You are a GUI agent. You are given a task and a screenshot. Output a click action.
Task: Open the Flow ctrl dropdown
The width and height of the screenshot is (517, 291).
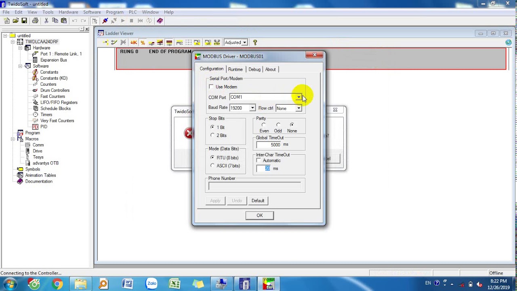pos(298,108)
